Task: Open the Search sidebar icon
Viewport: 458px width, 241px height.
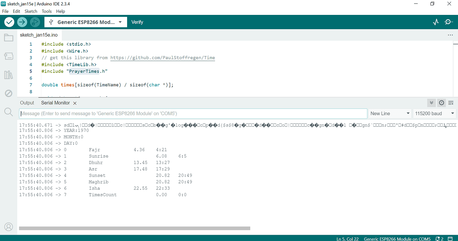Action: pyautogui.click(x=9, y=112)
